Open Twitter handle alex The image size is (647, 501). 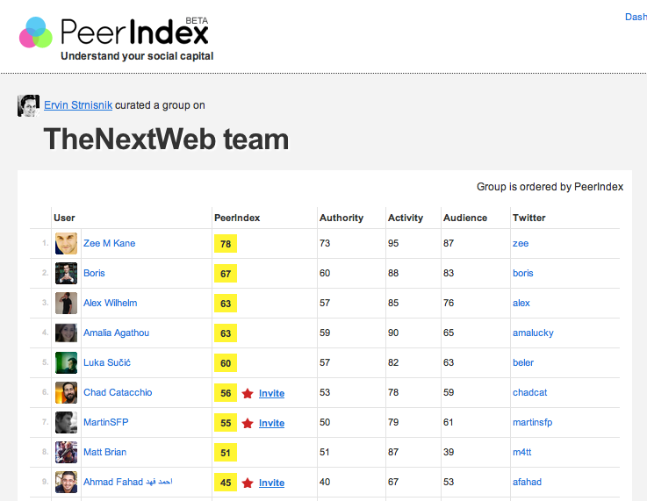(x=521, y=303)
